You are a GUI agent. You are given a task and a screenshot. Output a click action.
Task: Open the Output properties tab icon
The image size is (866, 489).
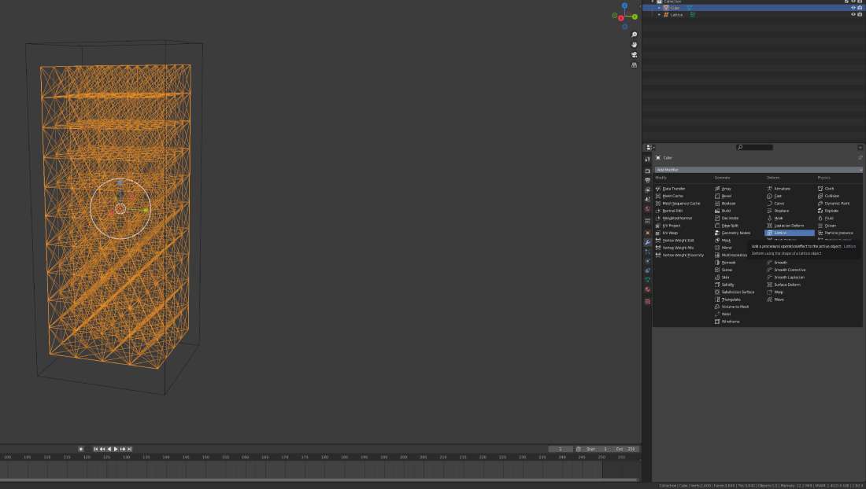[x=647, y=180]
